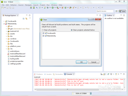Click the Scroll Lock console icon
Image resolution: width=128 pixels, height=96 pixels.
pos(104,74)
